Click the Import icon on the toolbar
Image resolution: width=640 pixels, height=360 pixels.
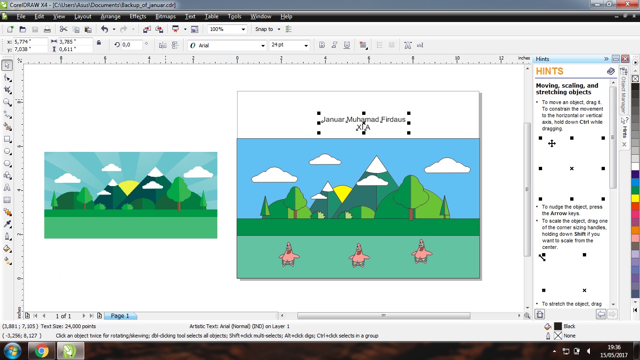tap(147, 29)
